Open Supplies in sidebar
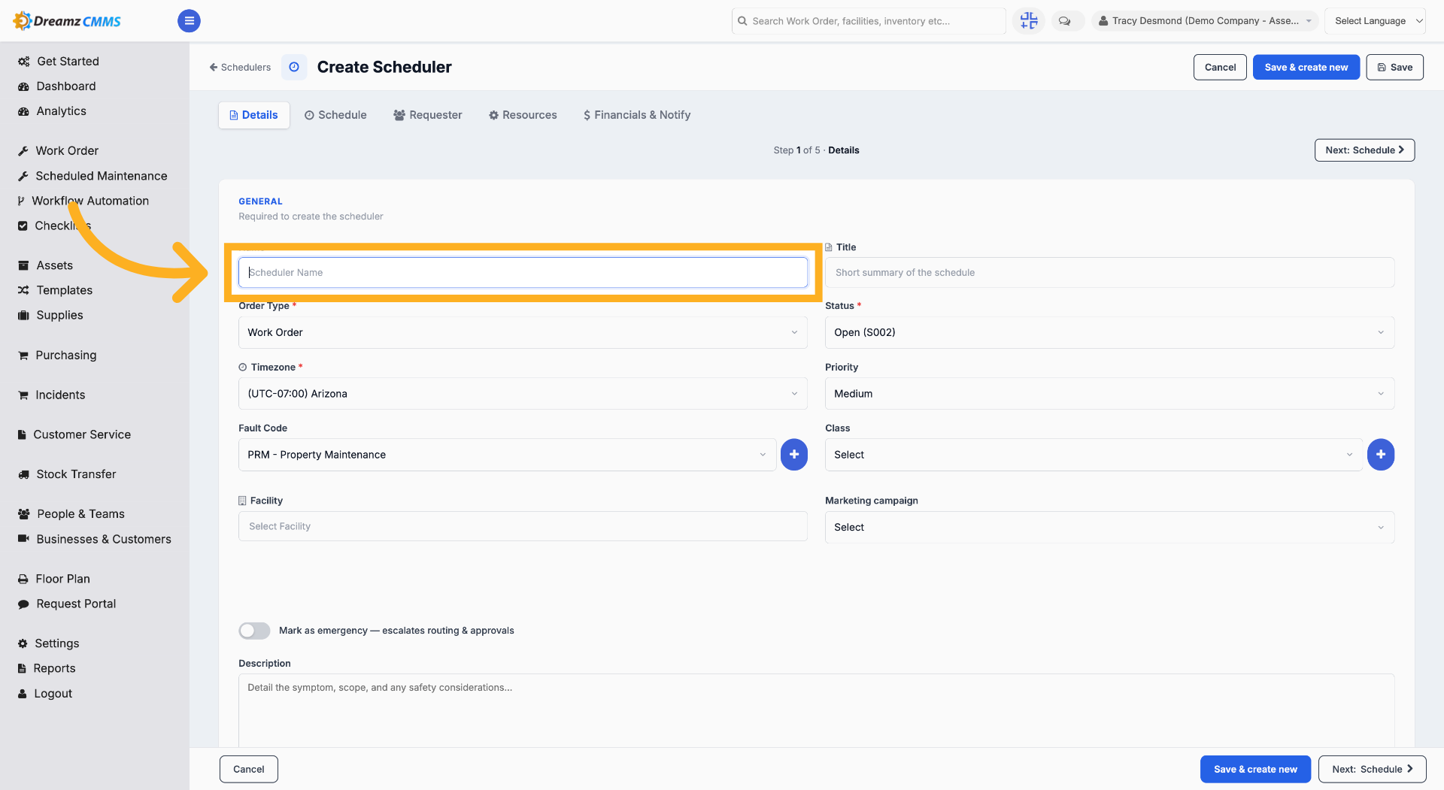This screenshot has width=1444, height=790. pos(51,314)
